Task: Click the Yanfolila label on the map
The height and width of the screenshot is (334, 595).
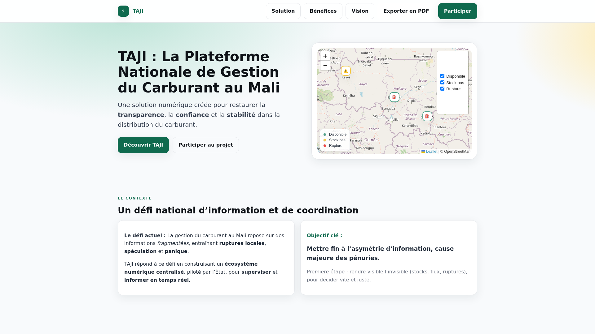Action: pos(392,120)
